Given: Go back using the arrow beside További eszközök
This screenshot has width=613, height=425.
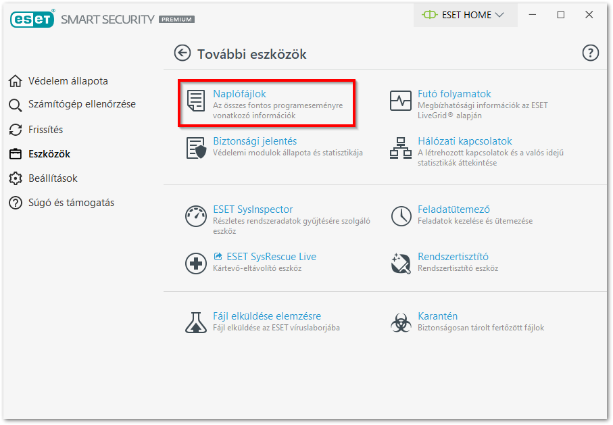Looking at the screenshot, I should tap(182, 53).
